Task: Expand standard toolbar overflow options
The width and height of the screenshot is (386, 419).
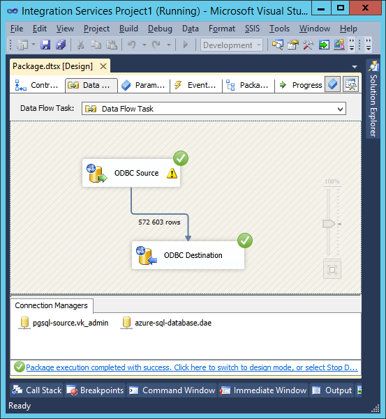Action: point(352,45)
